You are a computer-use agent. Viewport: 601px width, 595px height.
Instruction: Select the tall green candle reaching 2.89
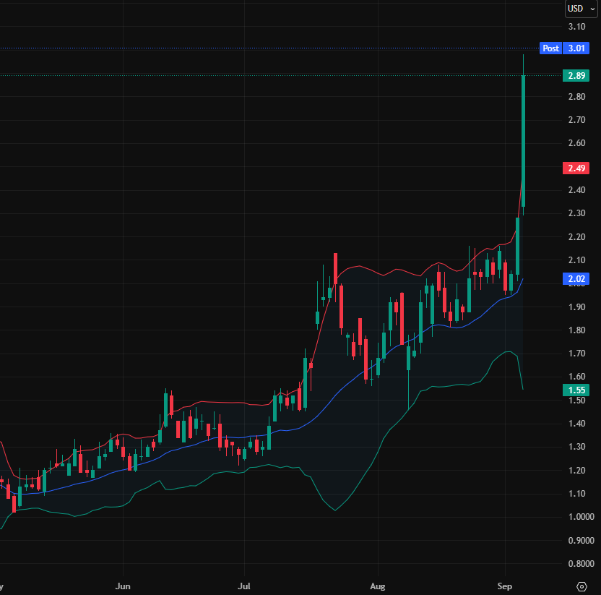pyautogui.click(x=523, y=141)
